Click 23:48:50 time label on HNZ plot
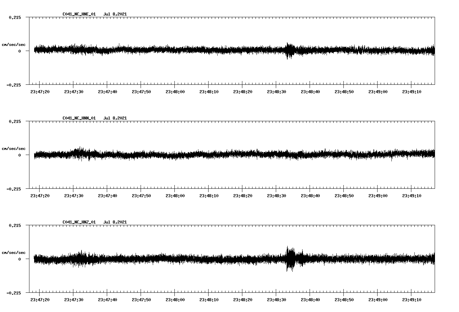The width and height of the screenshot is (459, 312). tap(344, 300)
